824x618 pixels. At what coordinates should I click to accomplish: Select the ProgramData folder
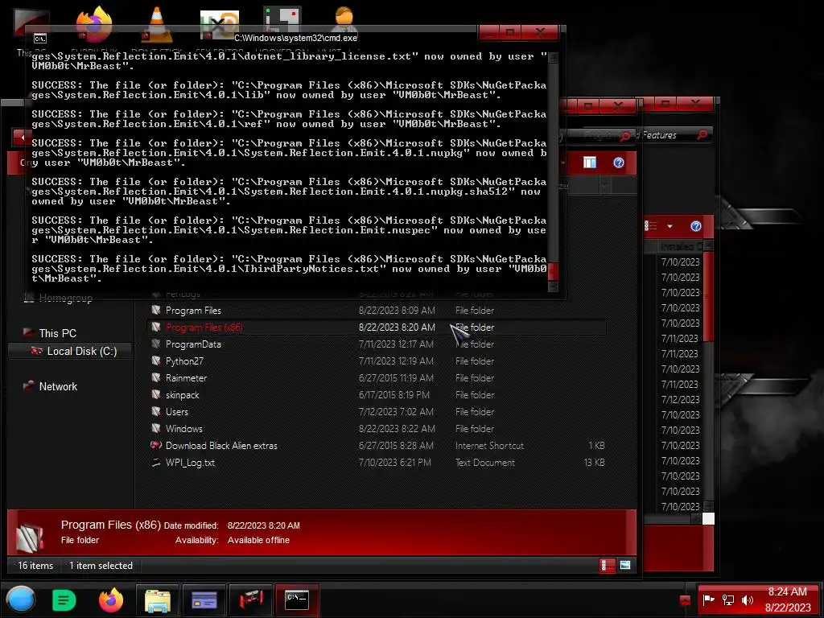[x=377, y=344]
